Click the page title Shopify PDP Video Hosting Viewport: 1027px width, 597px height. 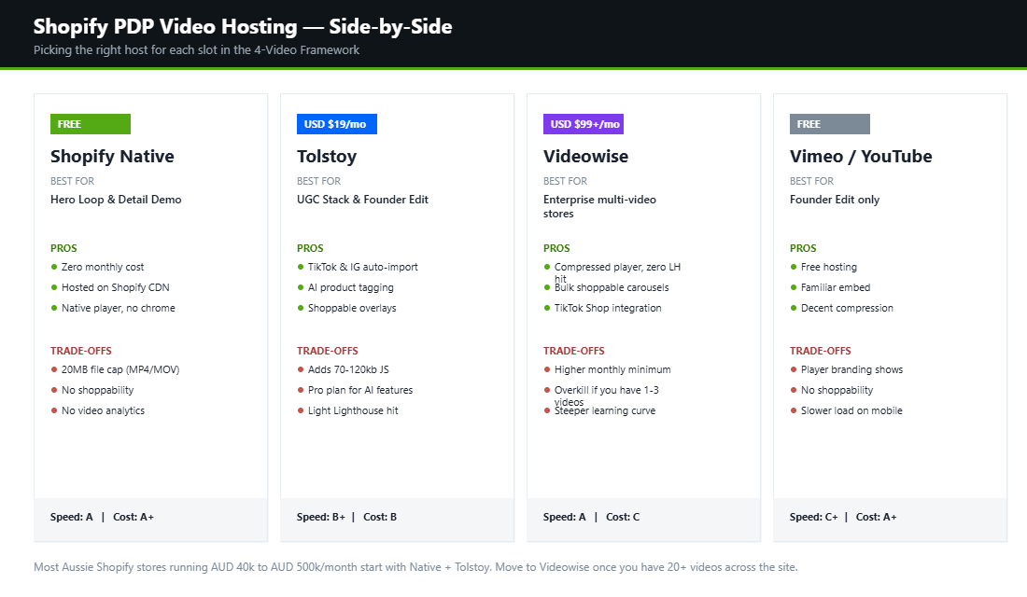click(x=243, y=26)
